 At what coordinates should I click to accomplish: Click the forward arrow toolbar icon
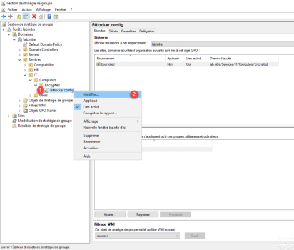point(10,16)
